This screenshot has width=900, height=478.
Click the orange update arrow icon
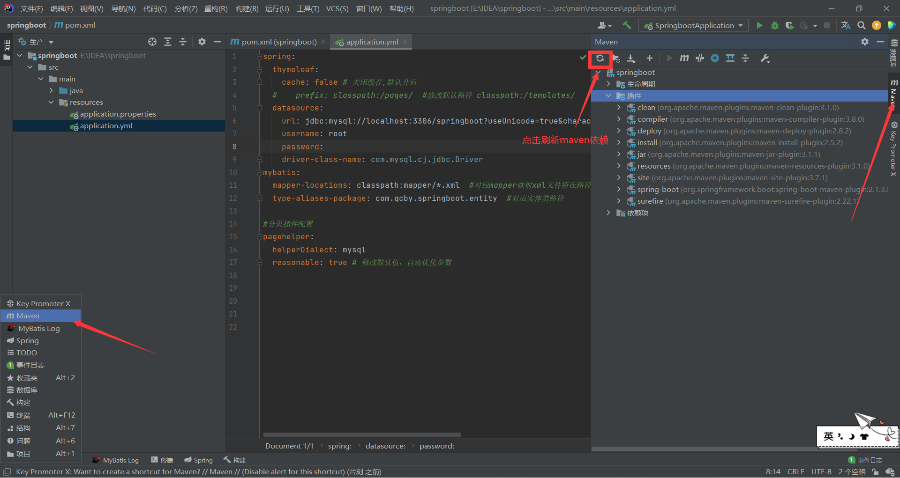tap(877, 25)
